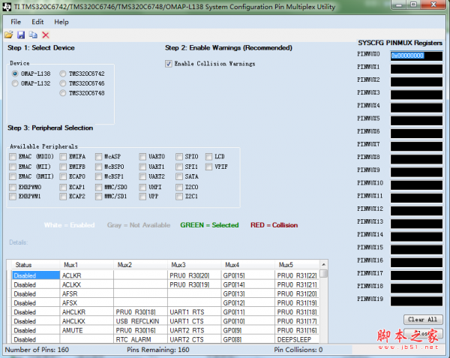This screenshot has height=358, width=450.
Task: Uncheck Enable Collision Warnings
Action: [169, 64]
